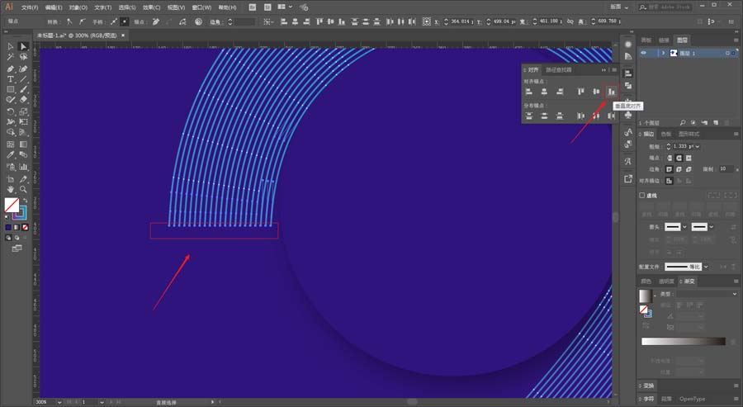Click vertical distribute top in Align panel
The image size is (743, 407).
529,116
